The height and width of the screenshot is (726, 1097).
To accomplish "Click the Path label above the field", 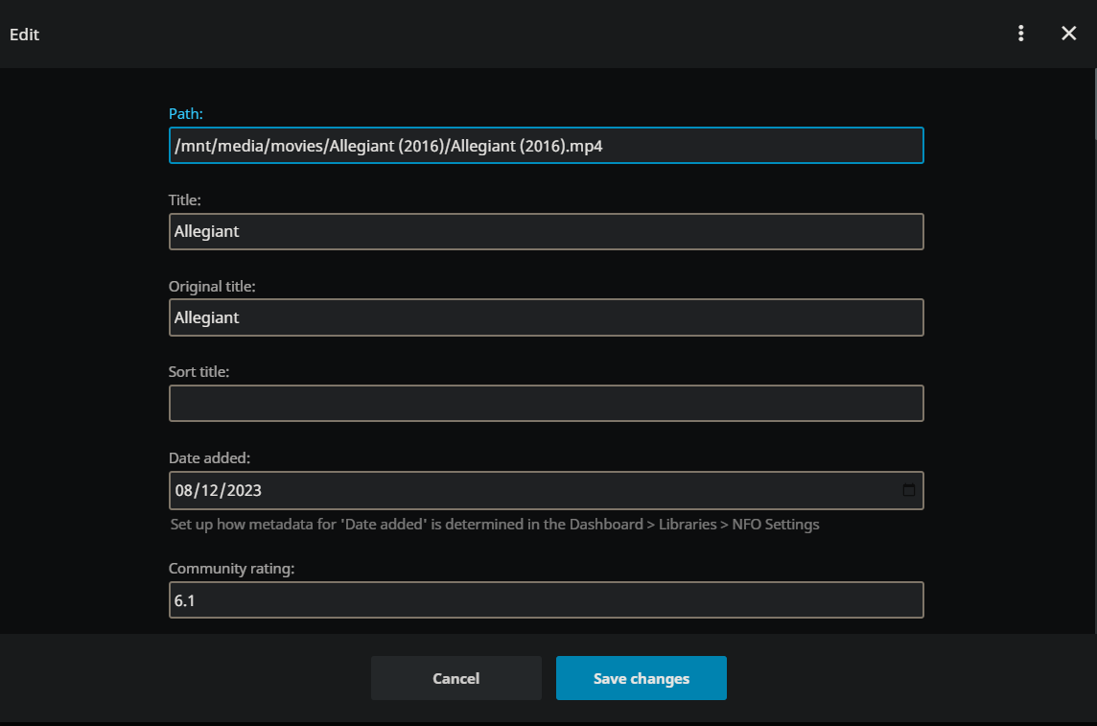I will (186, 114).
